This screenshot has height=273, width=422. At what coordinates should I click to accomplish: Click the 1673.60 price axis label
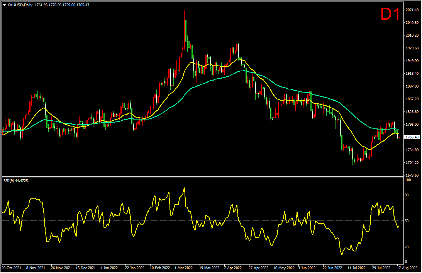tap(412, 175)
